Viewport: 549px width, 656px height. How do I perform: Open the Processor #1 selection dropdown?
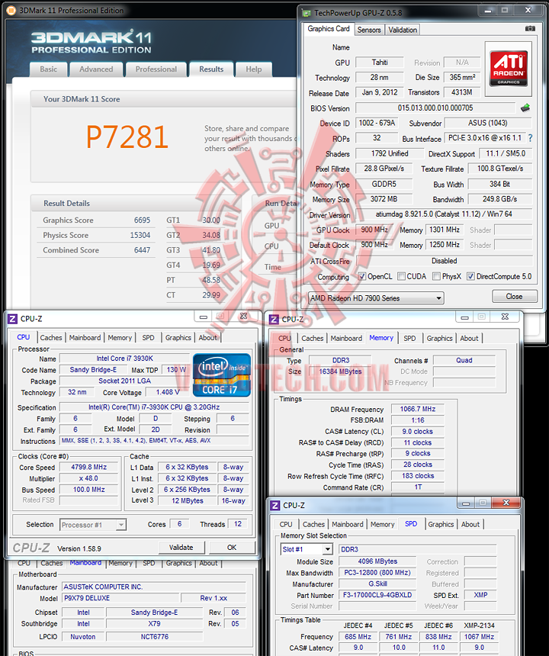click(x=93, y=525)
